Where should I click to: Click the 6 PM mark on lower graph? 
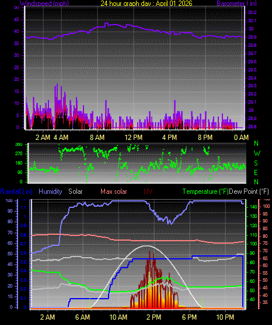coord(189,317)
